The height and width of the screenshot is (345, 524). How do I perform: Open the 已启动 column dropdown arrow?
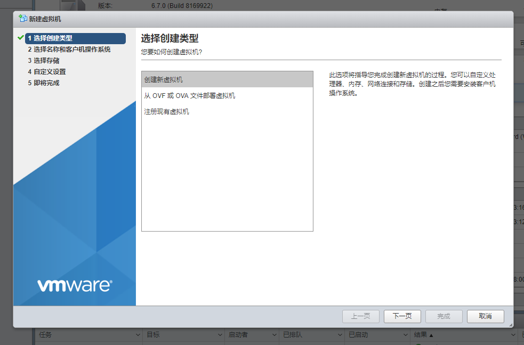coord(406,335)
